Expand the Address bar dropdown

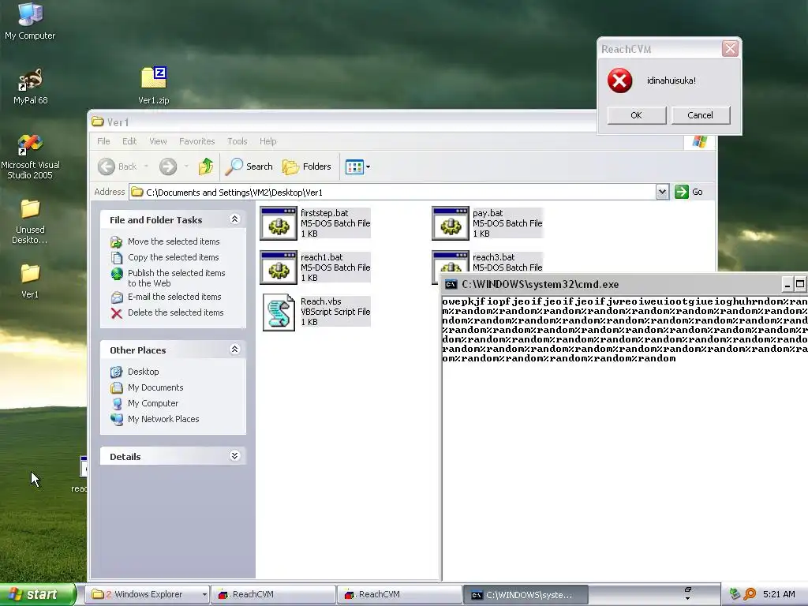click(662, 192)
